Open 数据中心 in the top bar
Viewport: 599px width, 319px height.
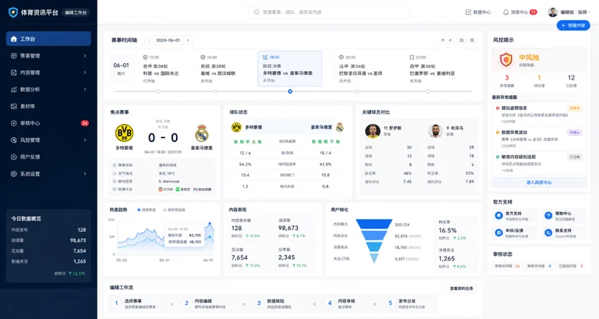pyautogui.click(x=478, y=12)
